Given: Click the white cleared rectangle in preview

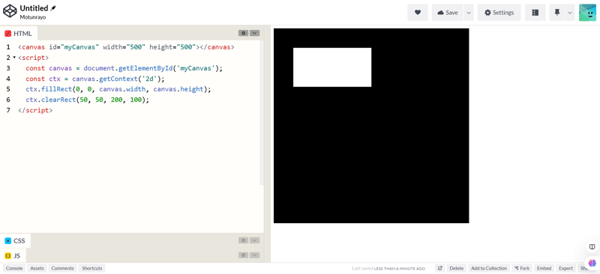Looking at the screenshot, I should click(332, 67).
